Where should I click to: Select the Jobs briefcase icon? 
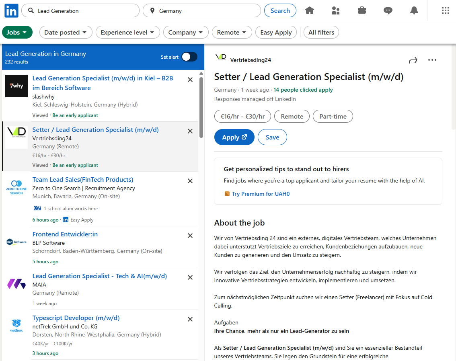click(362, 10)
